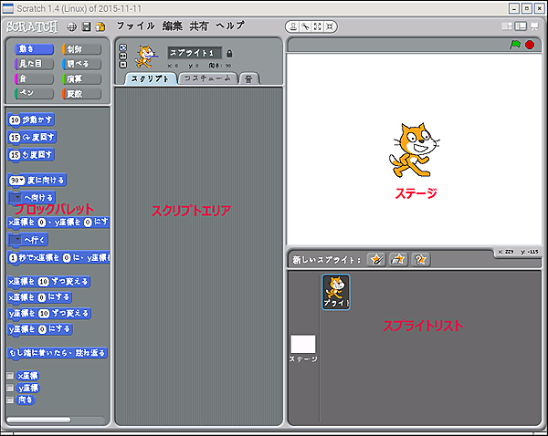Open the 90 direction dropdown in 度に向ける block
Viewport: 548px width, 436px height.
(x=22, y=180)
